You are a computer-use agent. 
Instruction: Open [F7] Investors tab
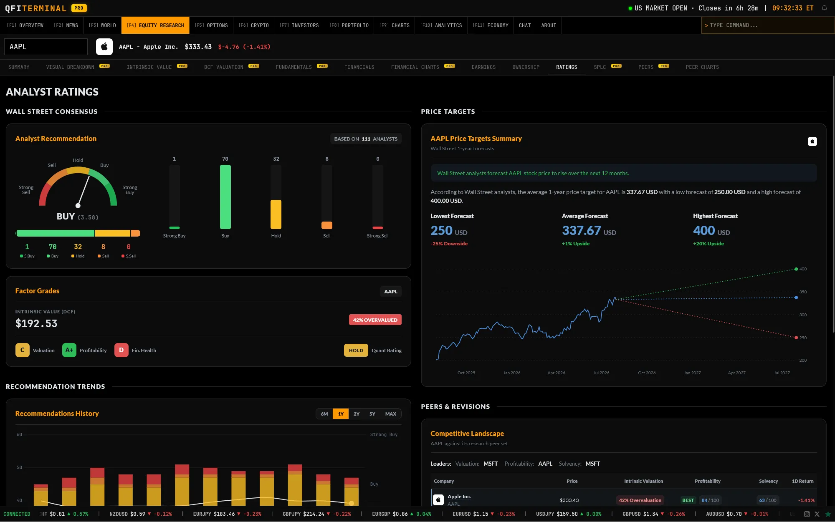(299, 25)
